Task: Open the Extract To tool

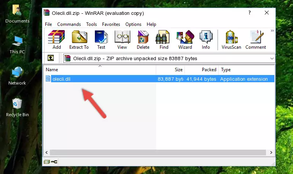Action: tap(79, 40)
